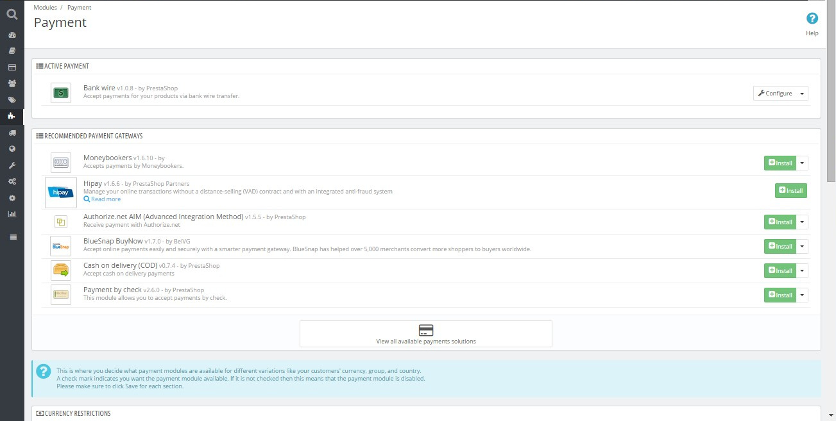The height and width of the screenshot is (421, 836).
Task: Click the blue info question icon in notice
Action: coord(43,371)
